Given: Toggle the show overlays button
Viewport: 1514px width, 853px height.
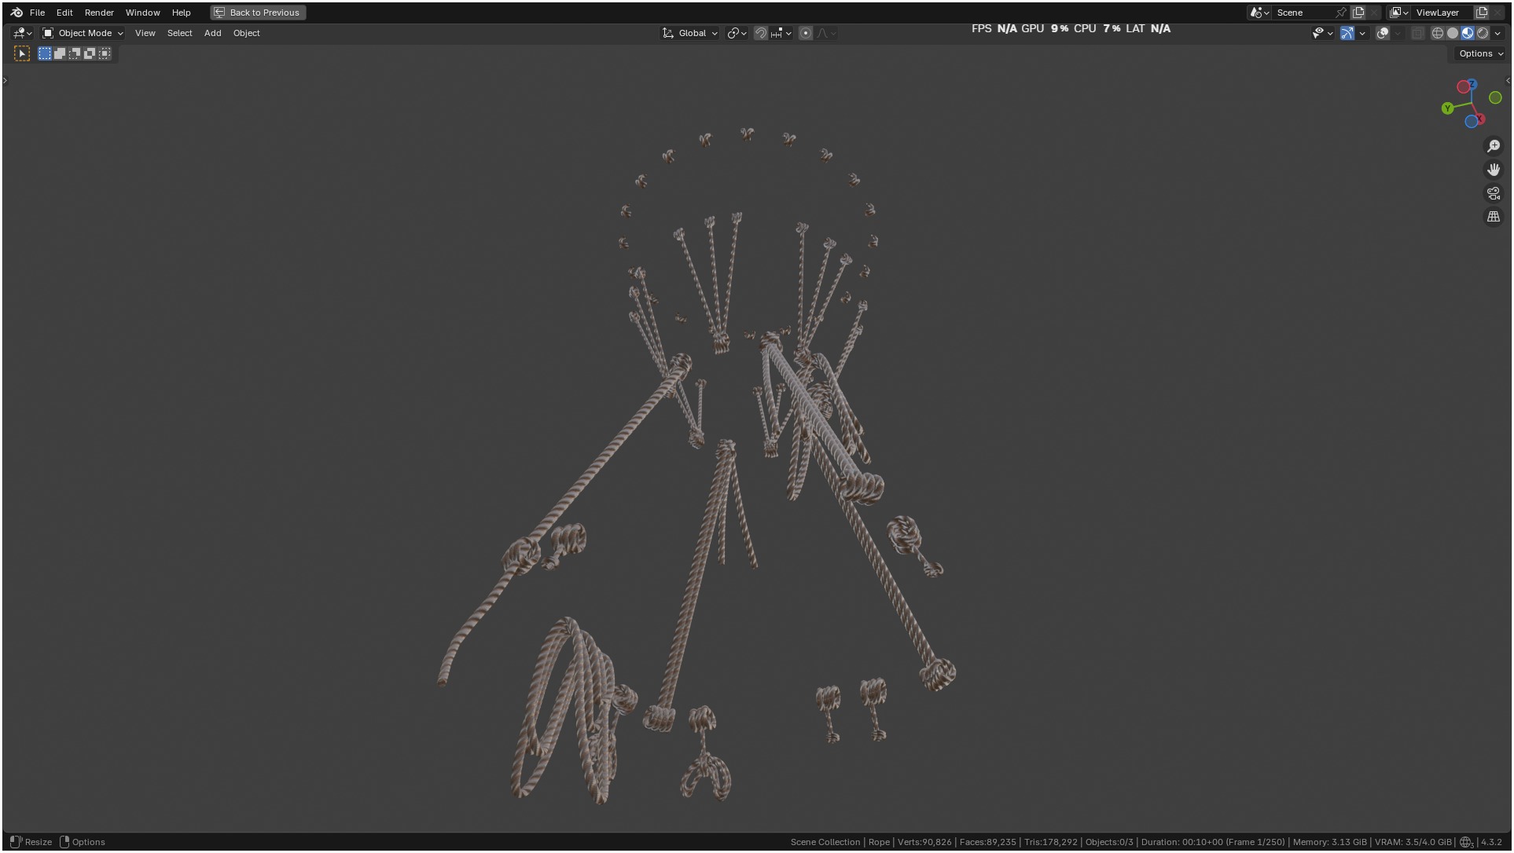Looking at the screenshot, I should (1383, 33).
